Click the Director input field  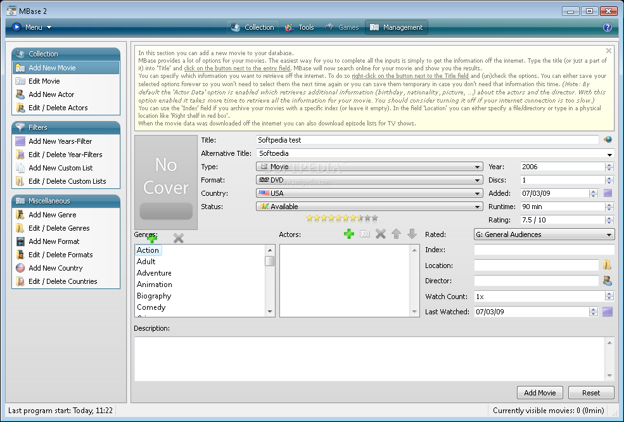[x=536, y=281]
